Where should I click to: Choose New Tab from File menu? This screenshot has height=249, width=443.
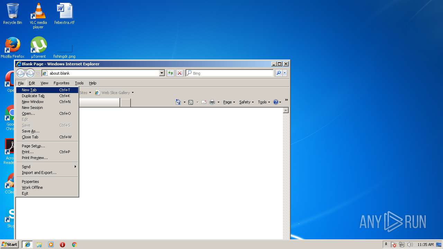tap(47, 90)
